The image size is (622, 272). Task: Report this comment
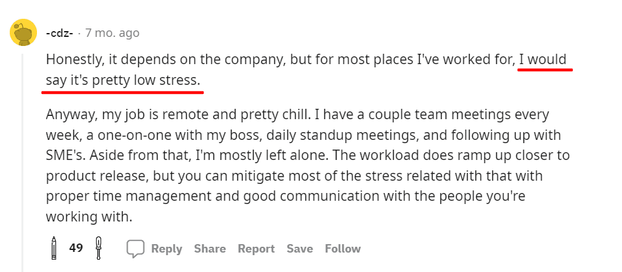256,249
